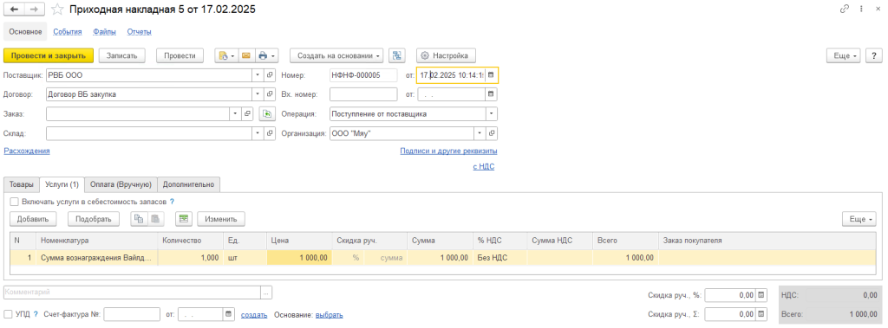The image size is (888, 328).
Task: Click the Комментарий input field
Action: (x=133, y=293)
